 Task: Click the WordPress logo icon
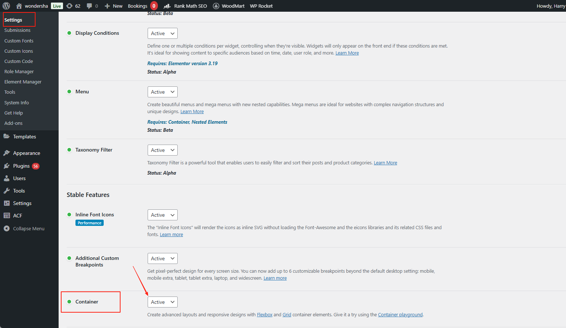tap(6, 6)
